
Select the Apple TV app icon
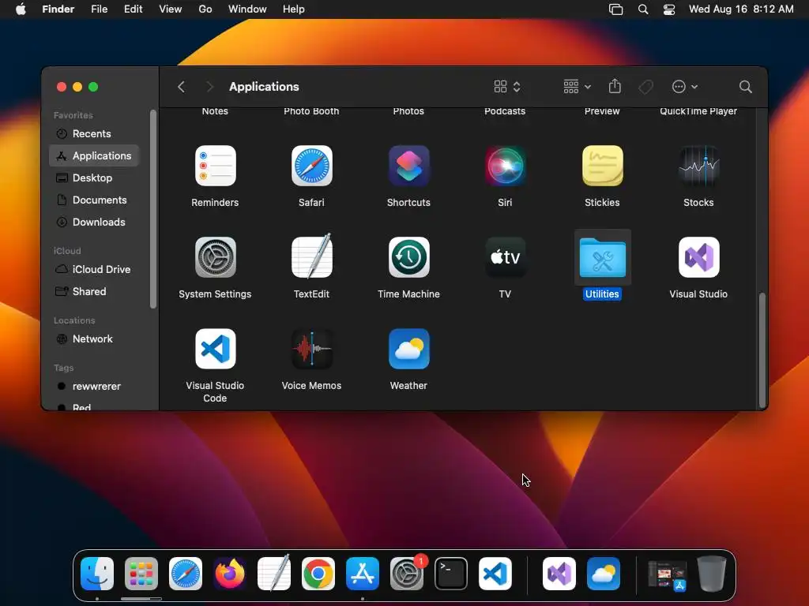pyautogui.click(x=505, y=257)
